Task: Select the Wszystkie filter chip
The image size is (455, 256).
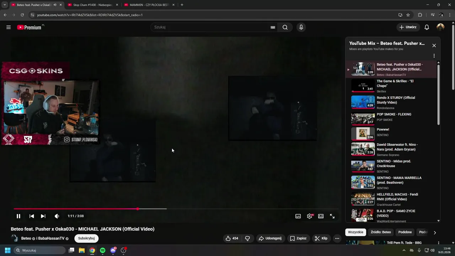Action: click(355, 232)
